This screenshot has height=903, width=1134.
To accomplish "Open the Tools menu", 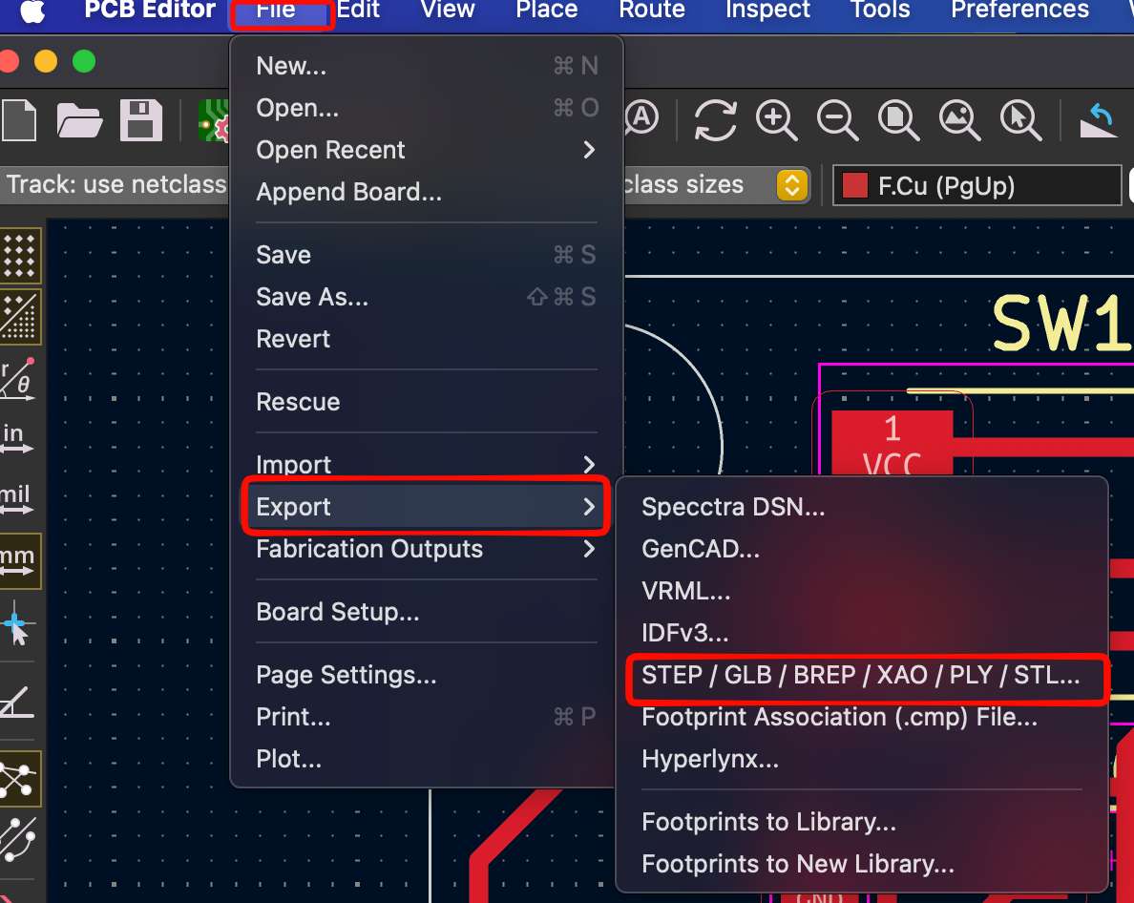I will [879, 10].
